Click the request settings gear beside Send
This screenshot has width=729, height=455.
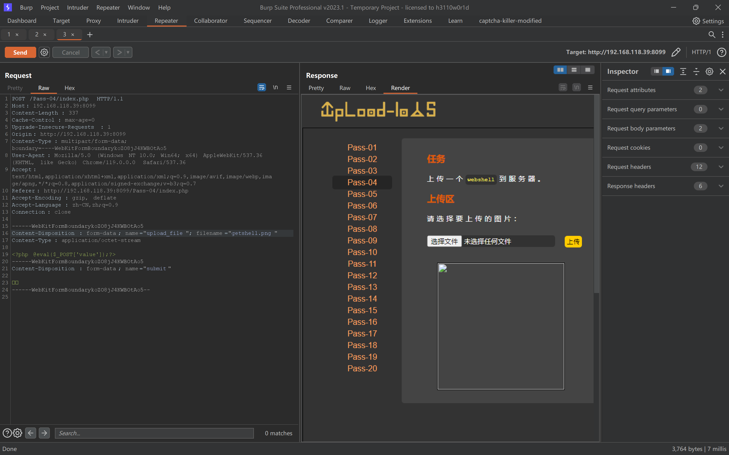(44, 52)
